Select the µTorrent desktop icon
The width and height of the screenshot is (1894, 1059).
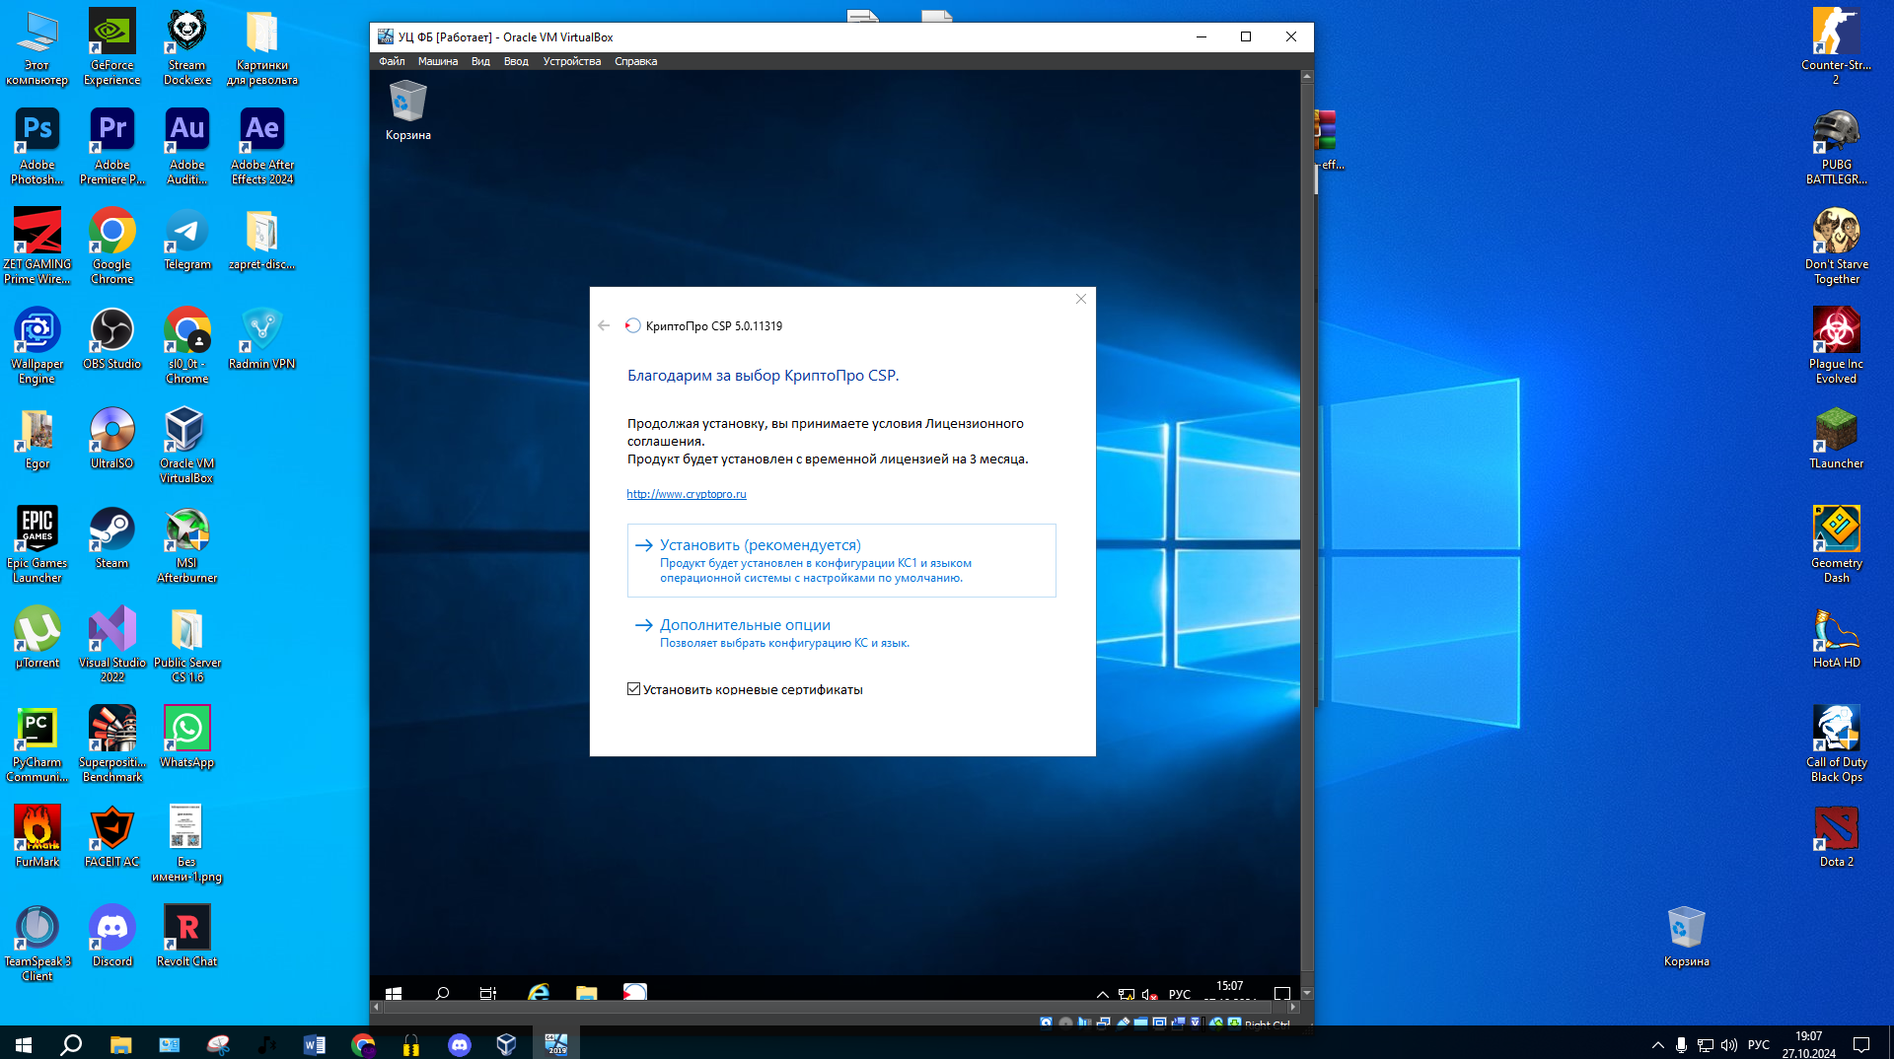tap(36, 636)
